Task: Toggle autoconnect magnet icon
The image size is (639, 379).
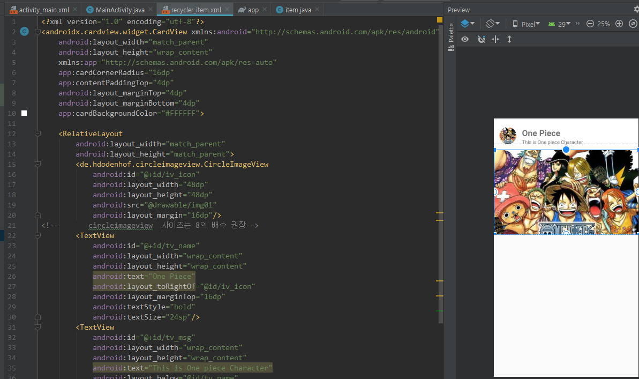Action: pyautogui.click(x=482, y=39)
